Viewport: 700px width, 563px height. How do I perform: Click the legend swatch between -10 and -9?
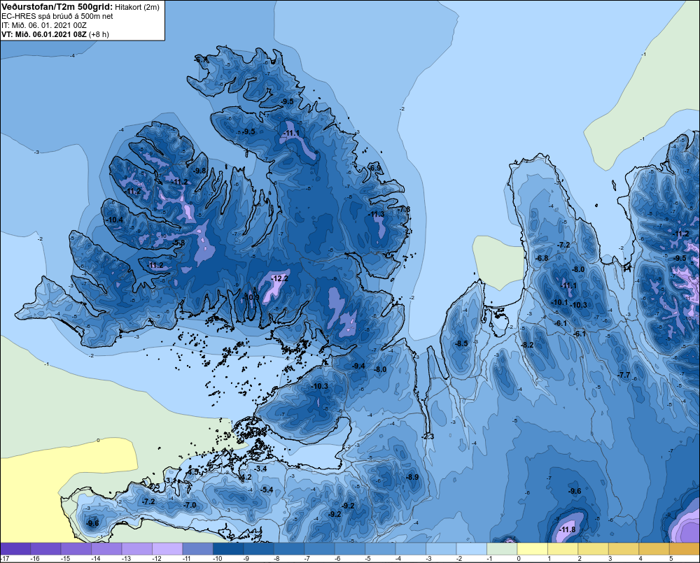point(228,549)
